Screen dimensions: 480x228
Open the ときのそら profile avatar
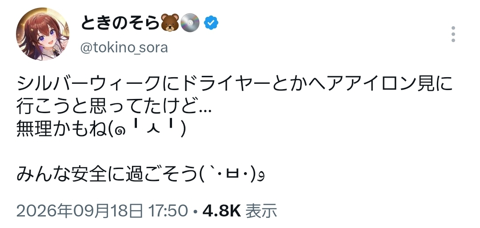(43, 34)
